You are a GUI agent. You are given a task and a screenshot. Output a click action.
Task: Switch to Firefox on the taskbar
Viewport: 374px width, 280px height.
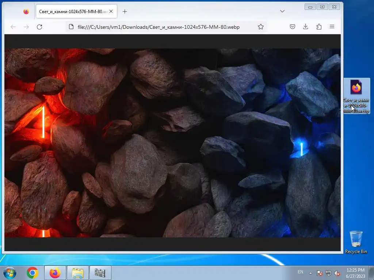(55, 273)
